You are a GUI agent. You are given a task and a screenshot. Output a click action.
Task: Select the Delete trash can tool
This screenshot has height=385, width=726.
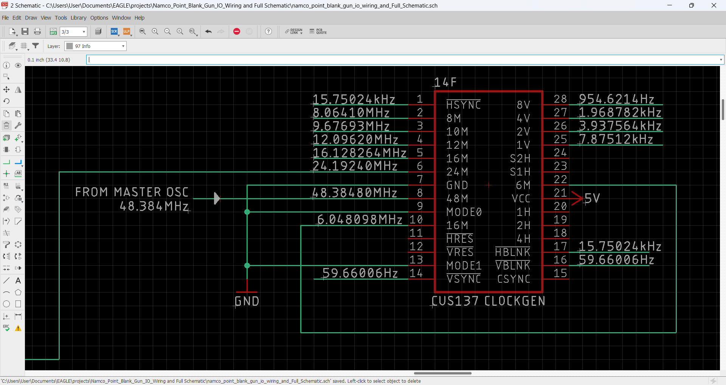click(x=6, y=125)
